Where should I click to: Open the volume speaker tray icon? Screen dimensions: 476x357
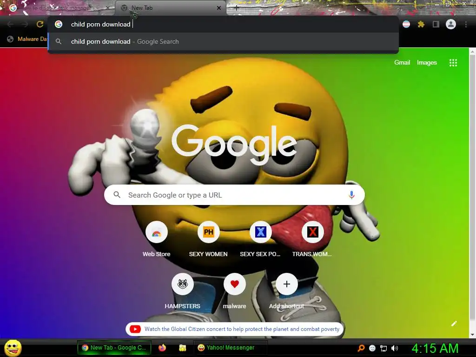(394, 348)
